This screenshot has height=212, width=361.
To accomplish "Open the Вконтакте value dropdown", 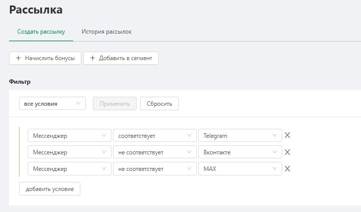I will coord(240,152).
